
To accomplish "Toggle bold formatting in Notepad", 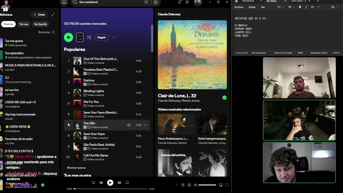I will point(300,7).
